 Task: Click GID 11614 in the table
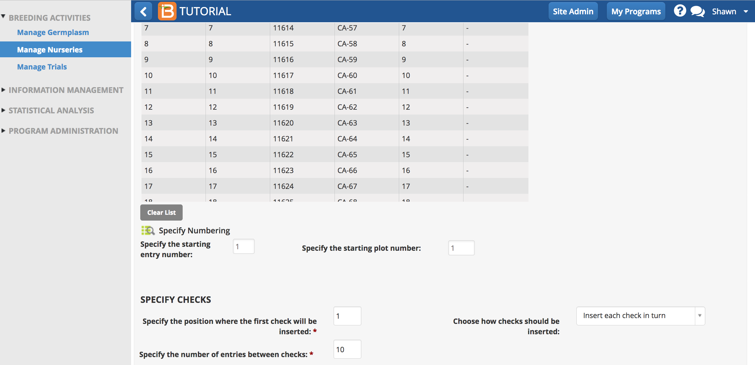pos(283,28)
